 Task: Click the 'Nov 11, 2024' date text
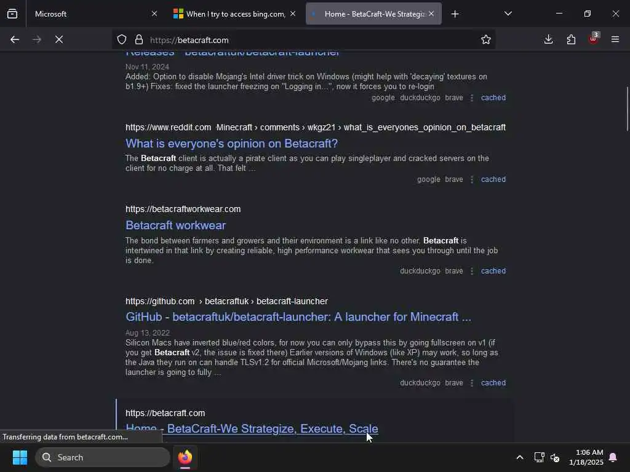[147, 66]
